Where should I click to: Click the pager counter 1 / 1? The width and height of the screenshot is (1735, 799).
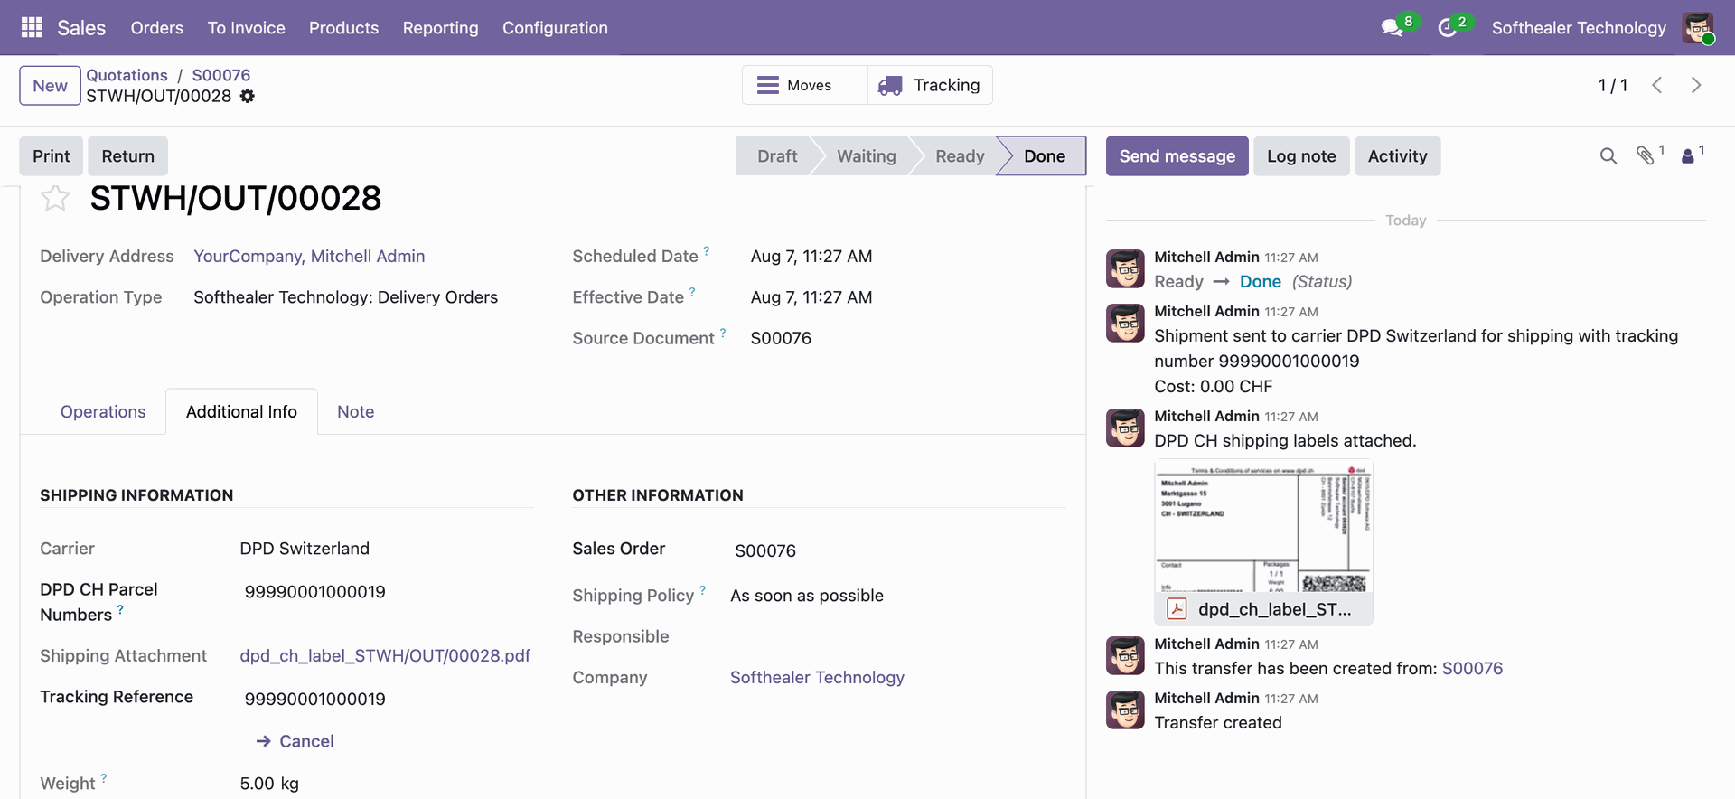1613,85
